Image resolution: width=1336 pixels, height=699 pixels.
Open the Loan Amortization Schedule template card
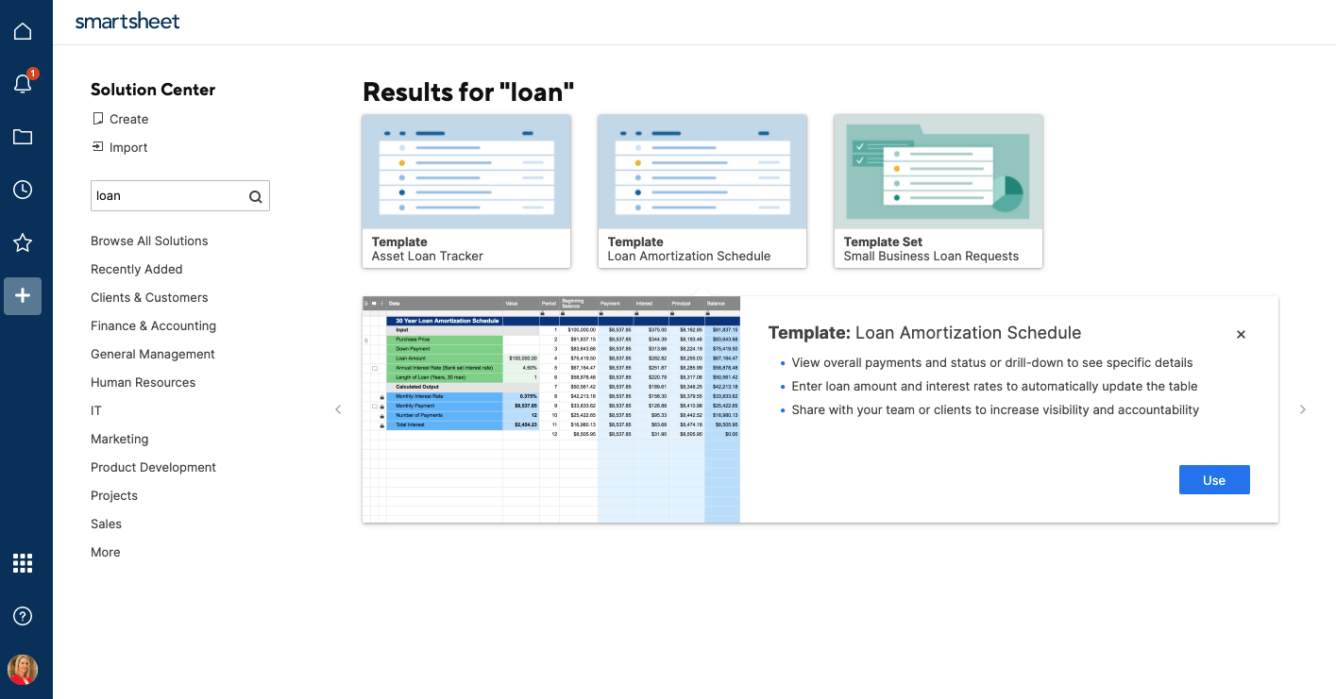[702, 191]
